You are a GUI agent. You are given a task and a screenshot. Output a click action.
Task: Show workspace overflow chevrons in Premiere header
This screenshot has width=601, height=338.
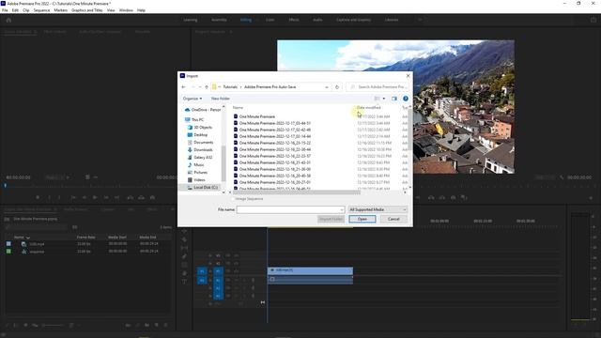click(420, 20)
